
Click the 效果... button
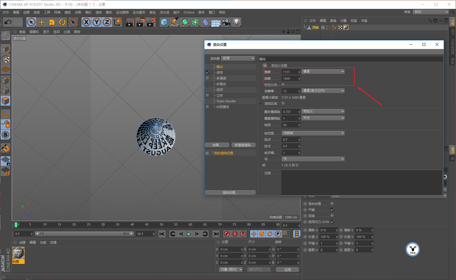coord(217,145)
